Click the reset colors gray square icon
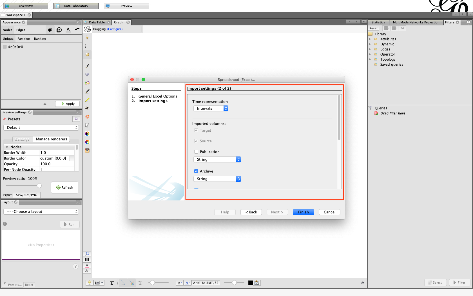Viewport: 473px width, 296px height. [x=87, y=260]
